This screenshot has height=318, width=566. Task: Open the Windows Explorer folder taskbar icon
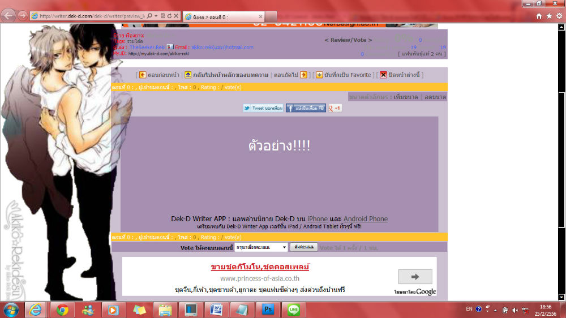click(x=165, y=310)
